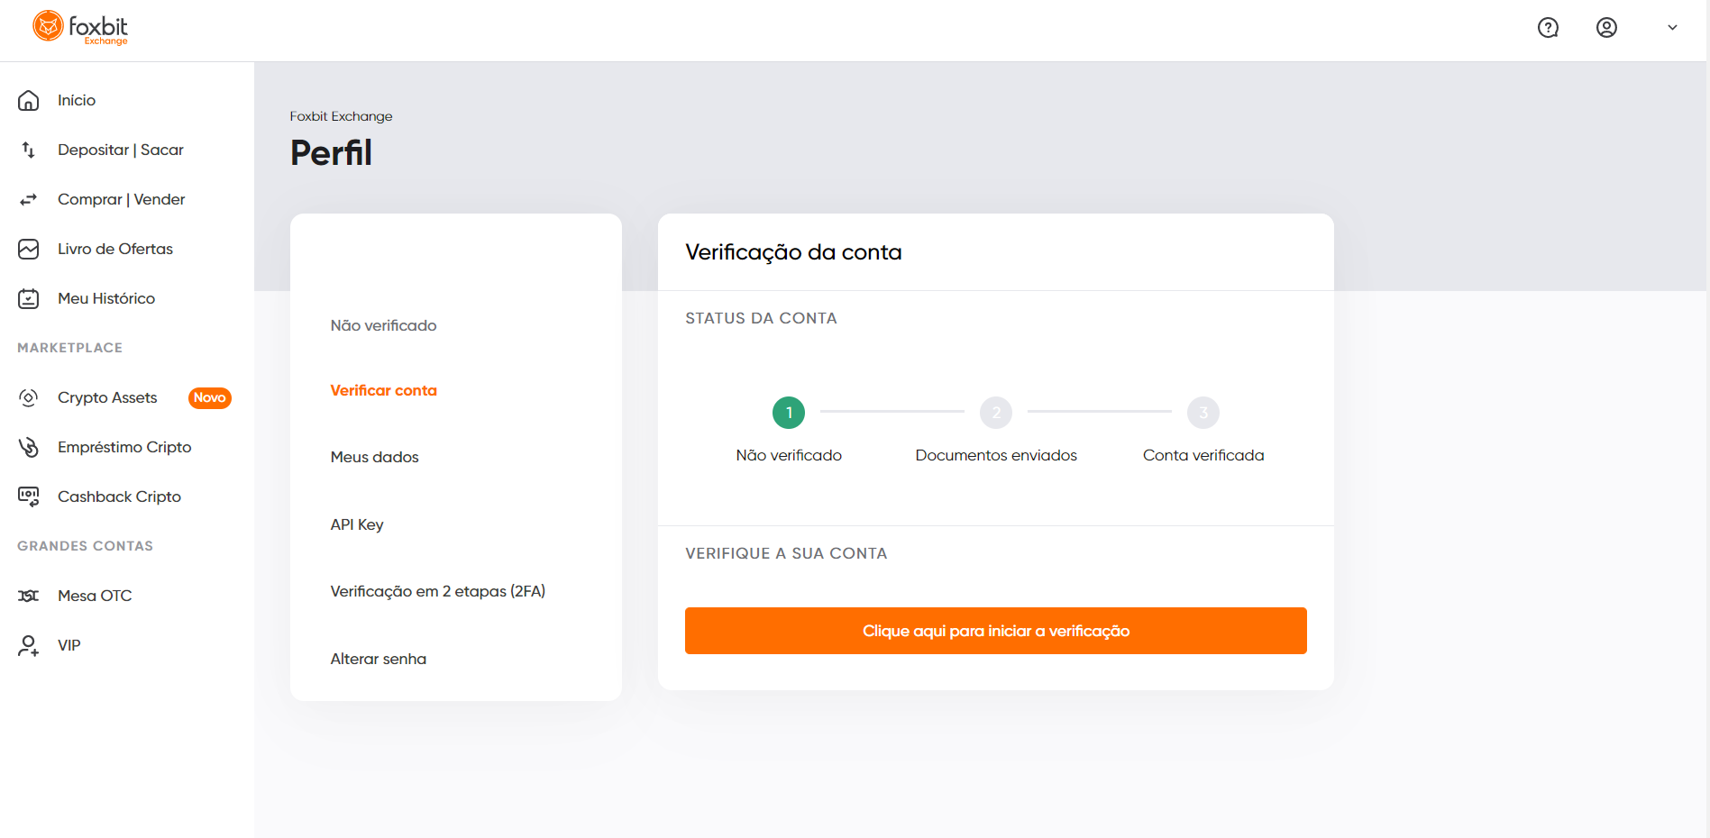
Task: Click the user account profile icon
Action: click(x=1606, y=28)
